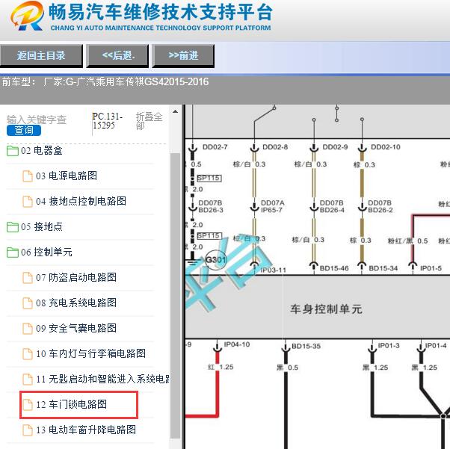This screenshot has height=449, width=450.
Task: Open 07 防盗启动电路图 entry
Action: [76, 277]
